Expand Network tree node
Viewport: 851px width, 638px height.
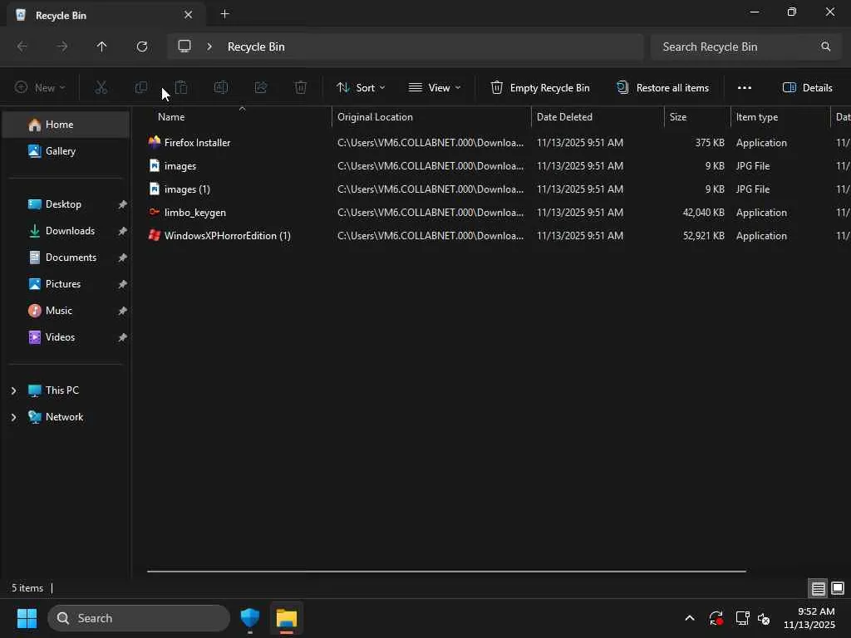[13, 417]
